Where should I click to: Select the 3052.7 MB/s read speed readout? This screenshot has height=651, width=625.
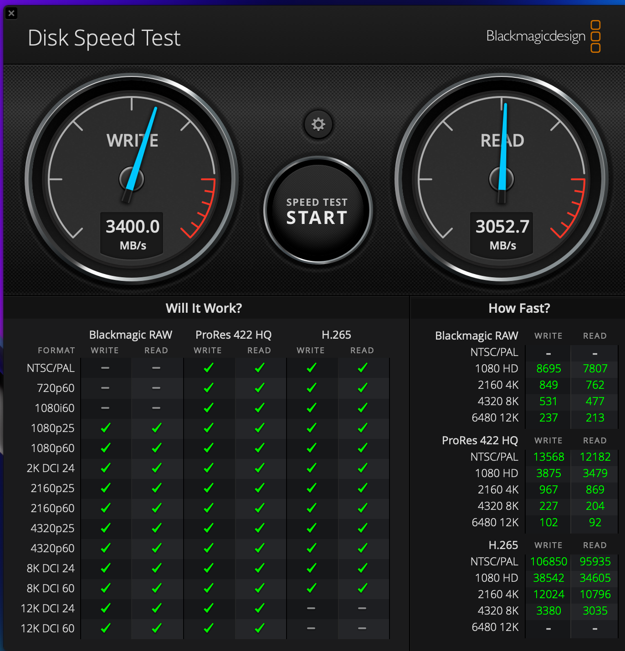[502, 234]
